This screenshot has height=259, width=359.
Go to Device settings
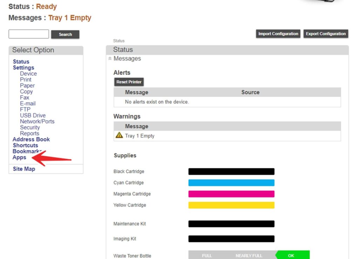click(28, 74)
